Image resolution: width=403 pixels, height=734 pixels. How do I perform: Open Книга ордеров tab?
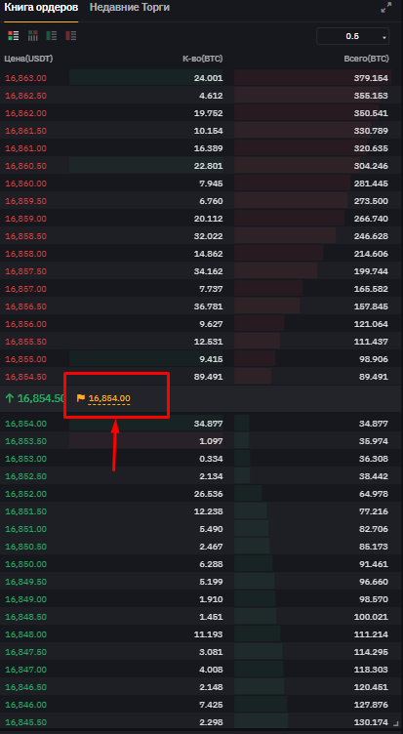41,8
